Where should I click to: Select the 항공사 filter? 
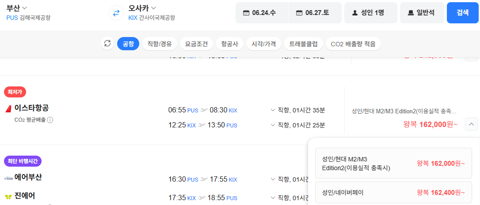pos(229,44)
